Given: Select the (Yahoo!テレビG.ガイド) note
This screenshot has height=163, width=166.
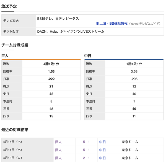Looking at the screenshot, I should pyautogui.click(x=145, y=24).
